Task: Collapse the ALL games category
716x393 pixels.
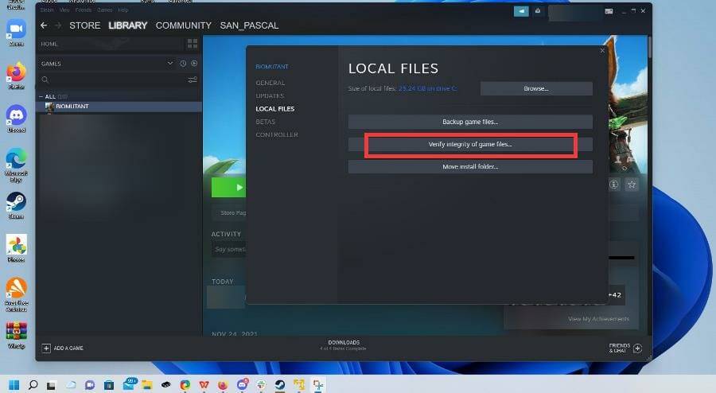Action: (x=41, y=97)
